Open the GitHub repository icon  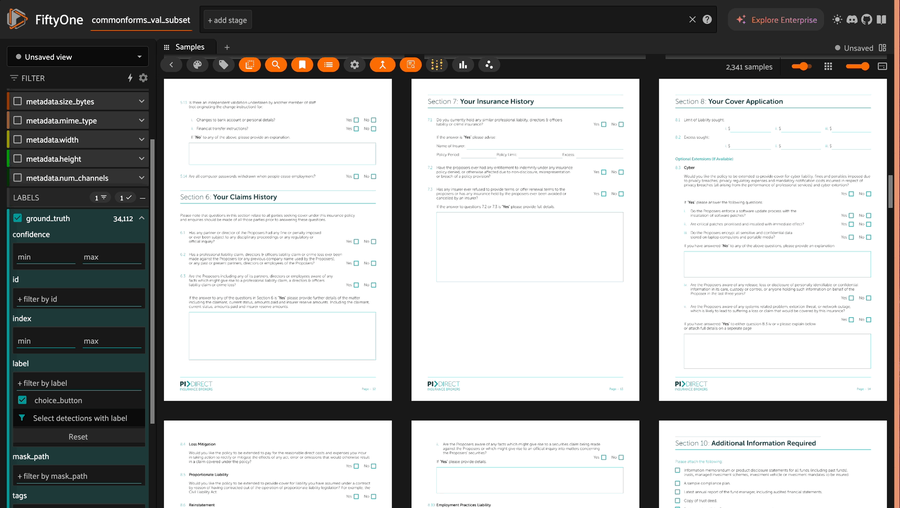coord(866,20)
